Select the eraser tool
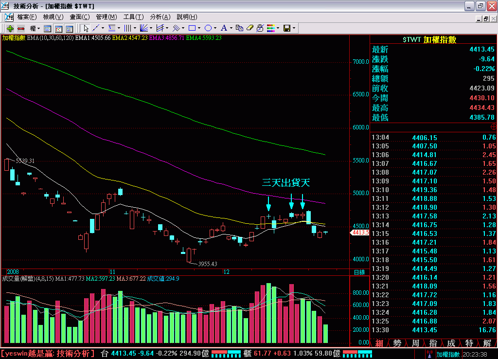 [250, 28]
